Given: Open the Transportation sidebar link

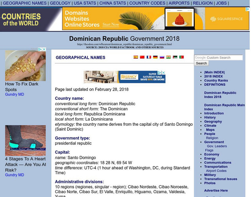Looking at the screenshot, I should pos(216,167).
